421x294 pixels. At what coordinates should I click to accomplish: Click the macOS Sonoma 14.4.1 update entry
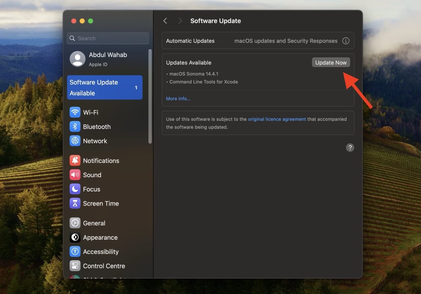[193, 74]
